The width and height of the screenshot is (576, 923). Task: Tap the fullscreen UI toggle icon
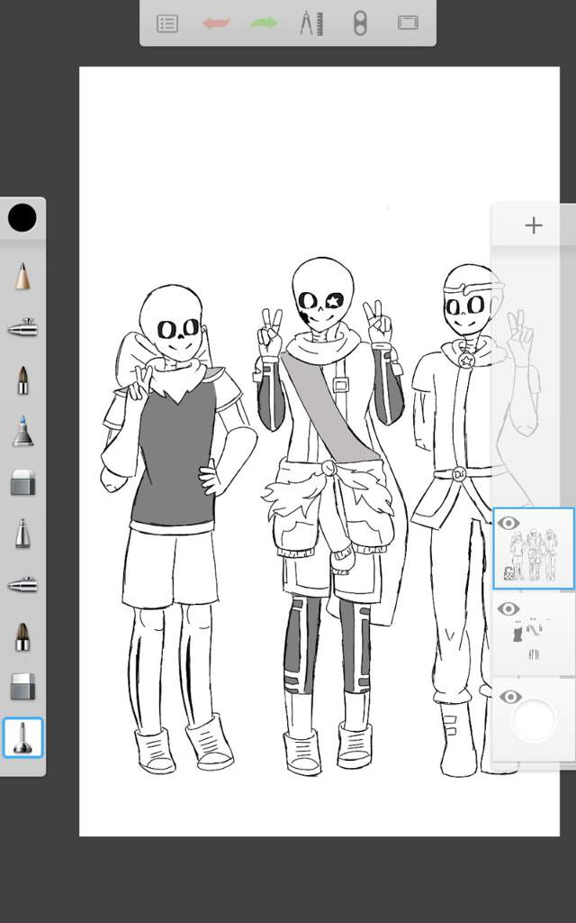pyautogui.click(x=408, y=23)
